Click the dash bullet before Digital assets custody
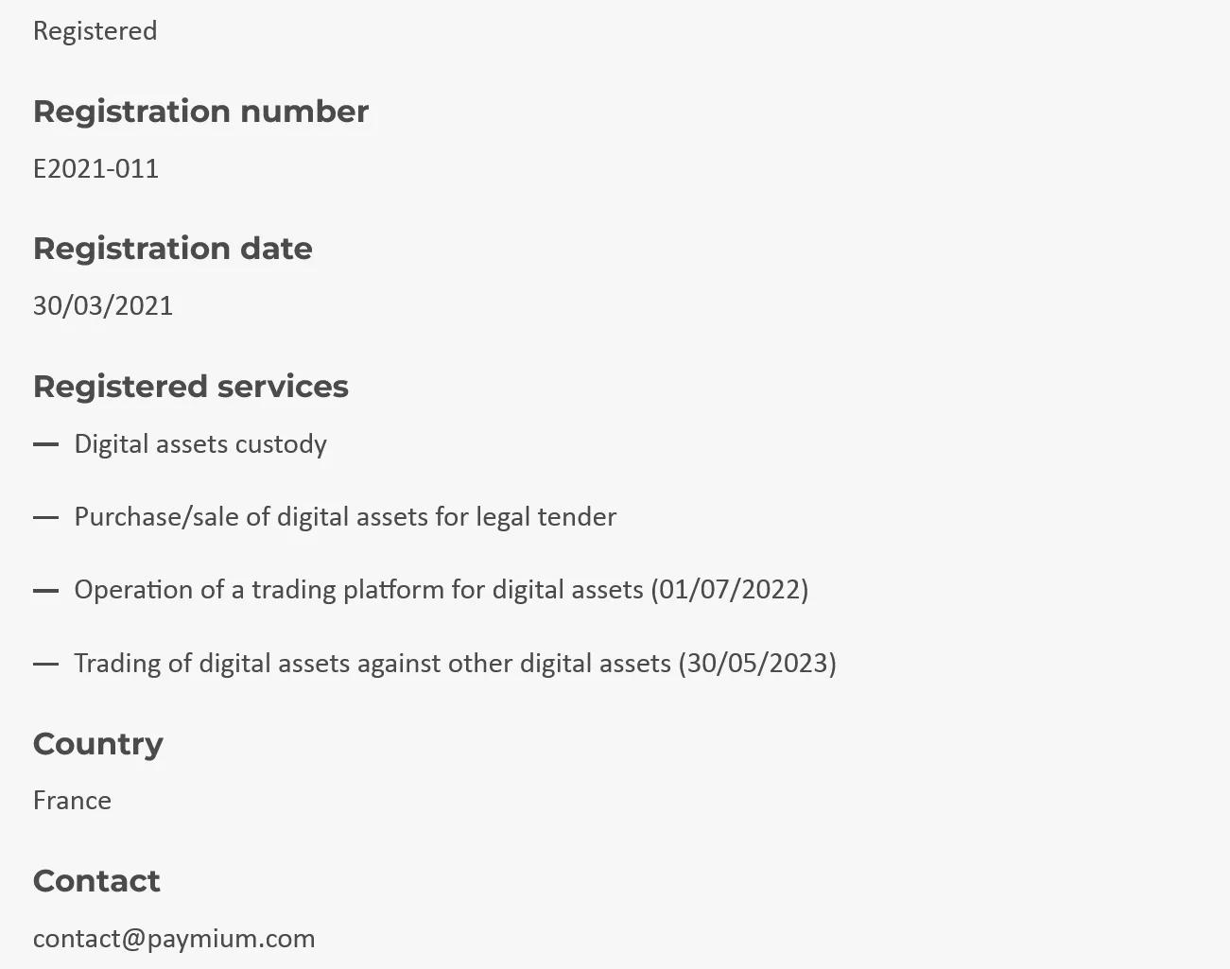Image resolution: width=1230 pixels, height=969 pixels. pos(45,444)
